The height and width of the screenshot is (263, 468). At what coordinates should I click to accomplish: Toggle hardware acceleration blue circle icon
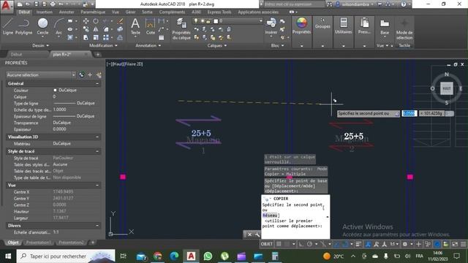tap(437, 244)
